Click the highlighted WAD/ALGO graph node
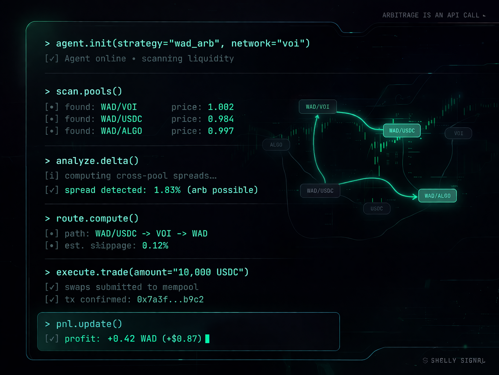The width and height of the screenshot is (499, 375). click(x=437, y=196)
